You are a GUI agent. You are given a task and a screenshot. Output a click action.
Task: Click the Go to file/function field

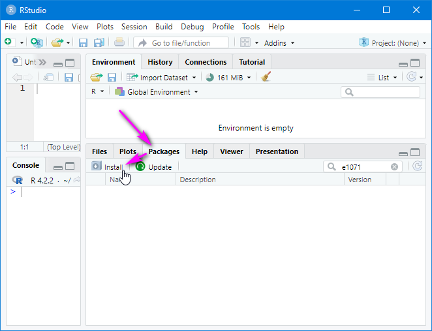(x=181, y=42)
